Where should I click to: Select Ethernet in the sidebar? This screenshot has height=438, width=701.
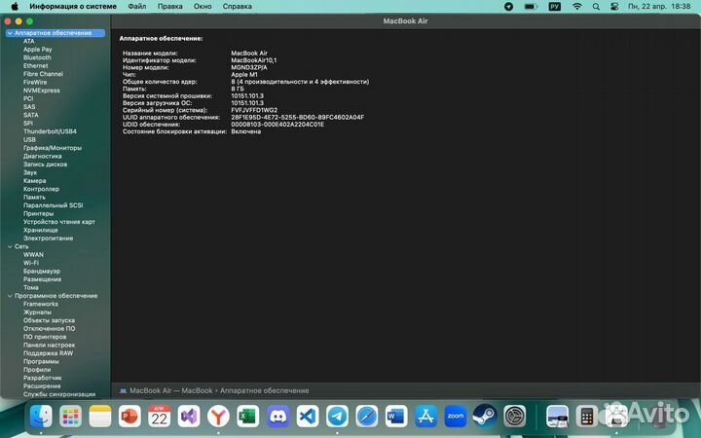[35, 66]
